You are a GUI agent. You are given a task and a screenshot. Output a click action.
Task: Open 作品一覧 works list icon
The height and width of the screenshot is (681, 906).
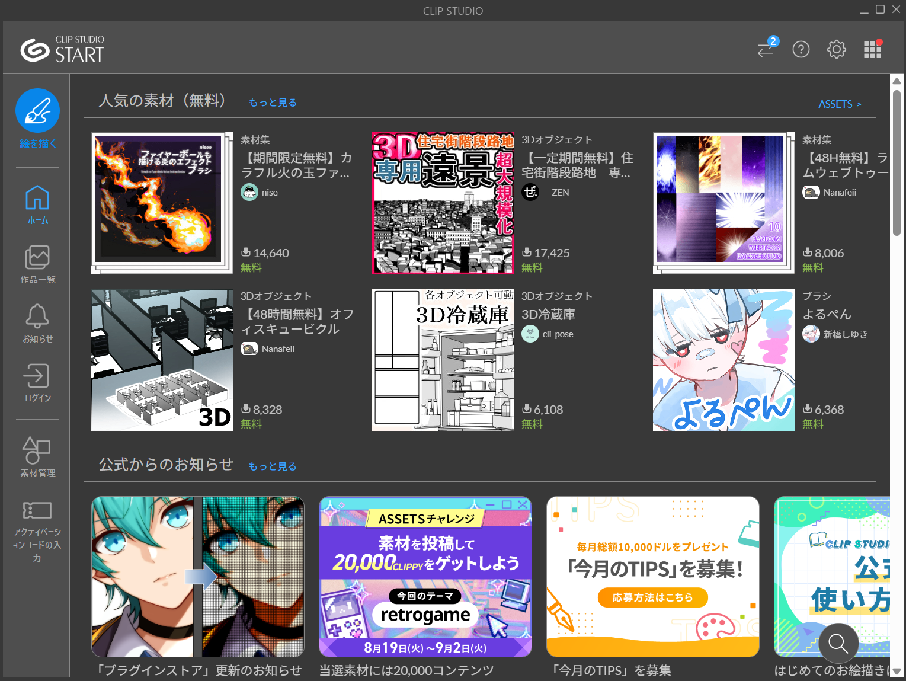tap(37, 257)
